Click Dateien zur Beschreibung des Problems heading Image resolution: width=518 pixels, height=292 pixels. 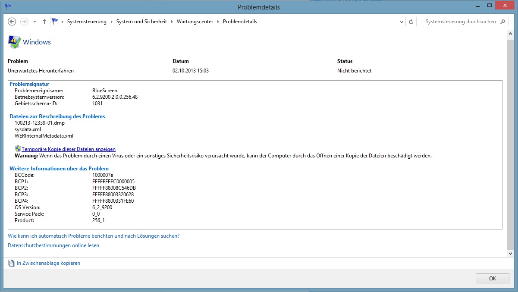pos(57,116)
